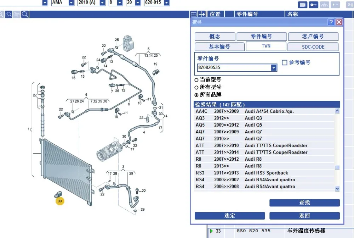Click highlighted part 33 in the diagram

(59, 201)
